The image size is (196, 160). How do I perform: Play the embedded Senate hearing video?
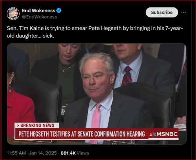point(96,94)
